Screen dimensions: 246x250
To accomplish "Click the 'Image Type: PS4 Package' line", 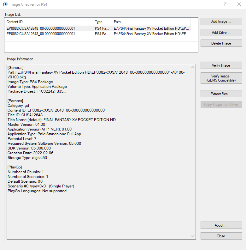I will pyautogui.click(x=30, y=82).
